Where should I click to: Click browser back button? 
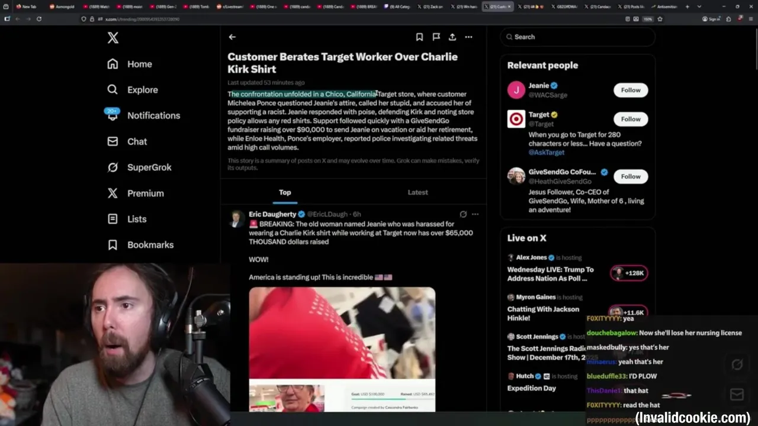click(x=18, y=19)
